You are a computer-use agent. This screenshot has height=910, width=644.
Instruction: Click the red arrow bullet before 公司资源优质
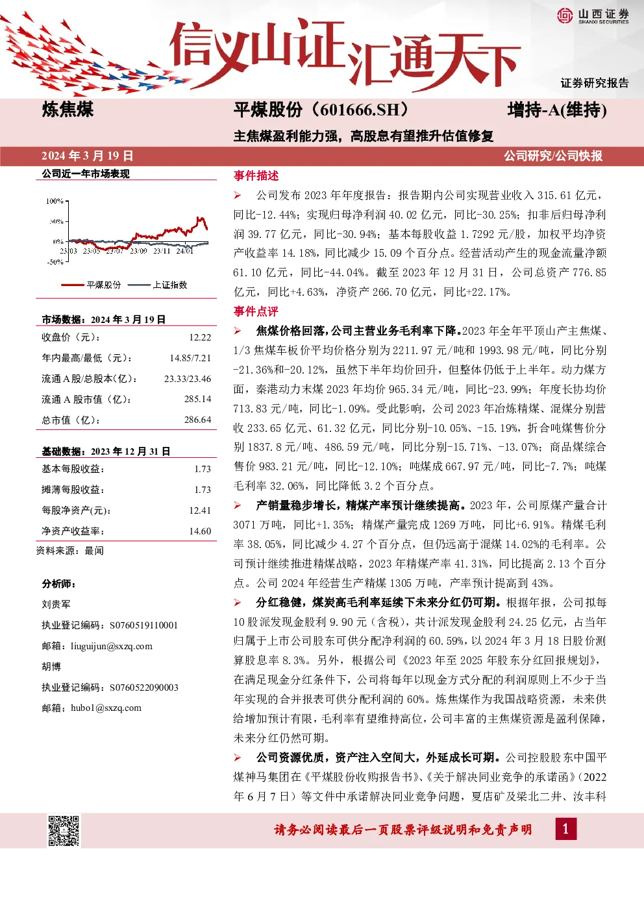coord(238,758)
